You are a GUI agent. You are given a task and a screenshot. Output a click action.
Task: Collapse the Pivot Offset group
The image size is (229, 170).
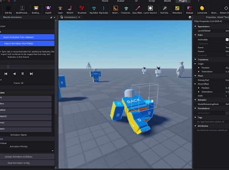tap(195, 84)
